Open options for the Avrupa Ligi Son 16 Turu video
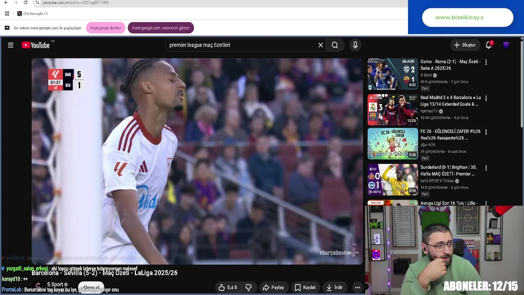Image resolution: width=524 pixels, height=295 pixels. pyautogui.click(x=486, y=203)
